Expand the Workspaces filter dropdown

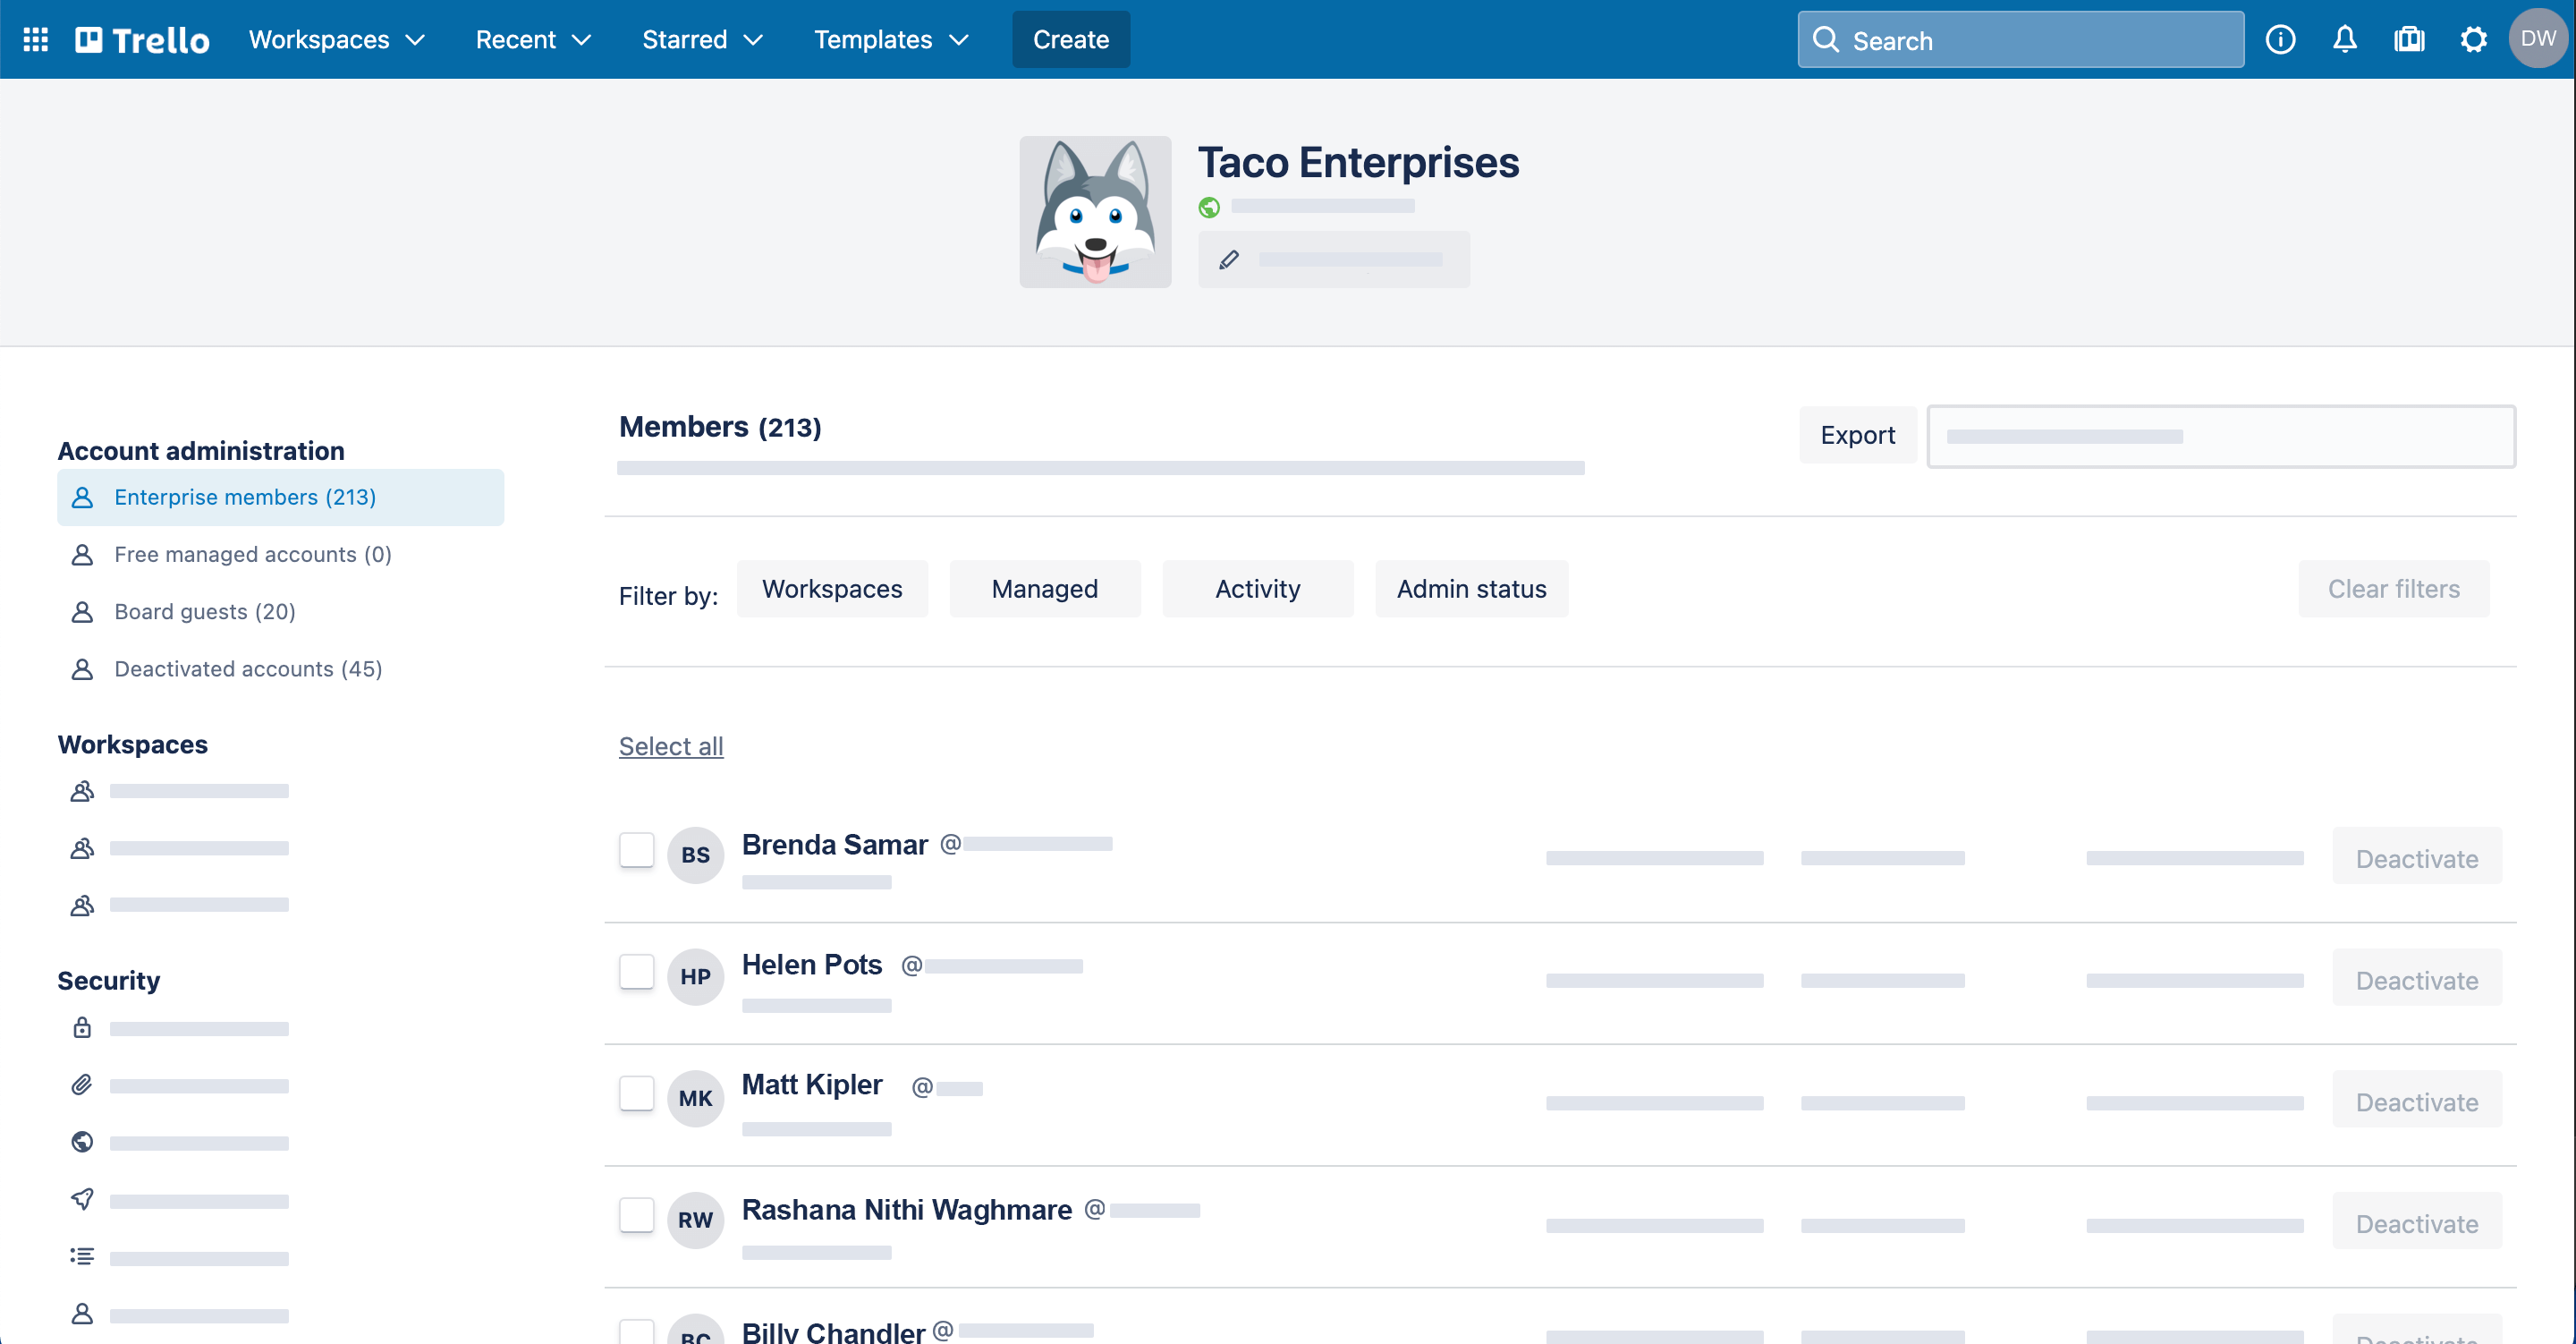(832, 588)
